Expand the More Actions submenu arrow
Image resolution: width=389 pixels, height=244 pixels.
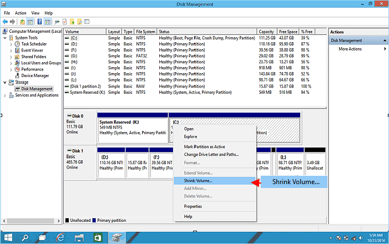[385, 49]
